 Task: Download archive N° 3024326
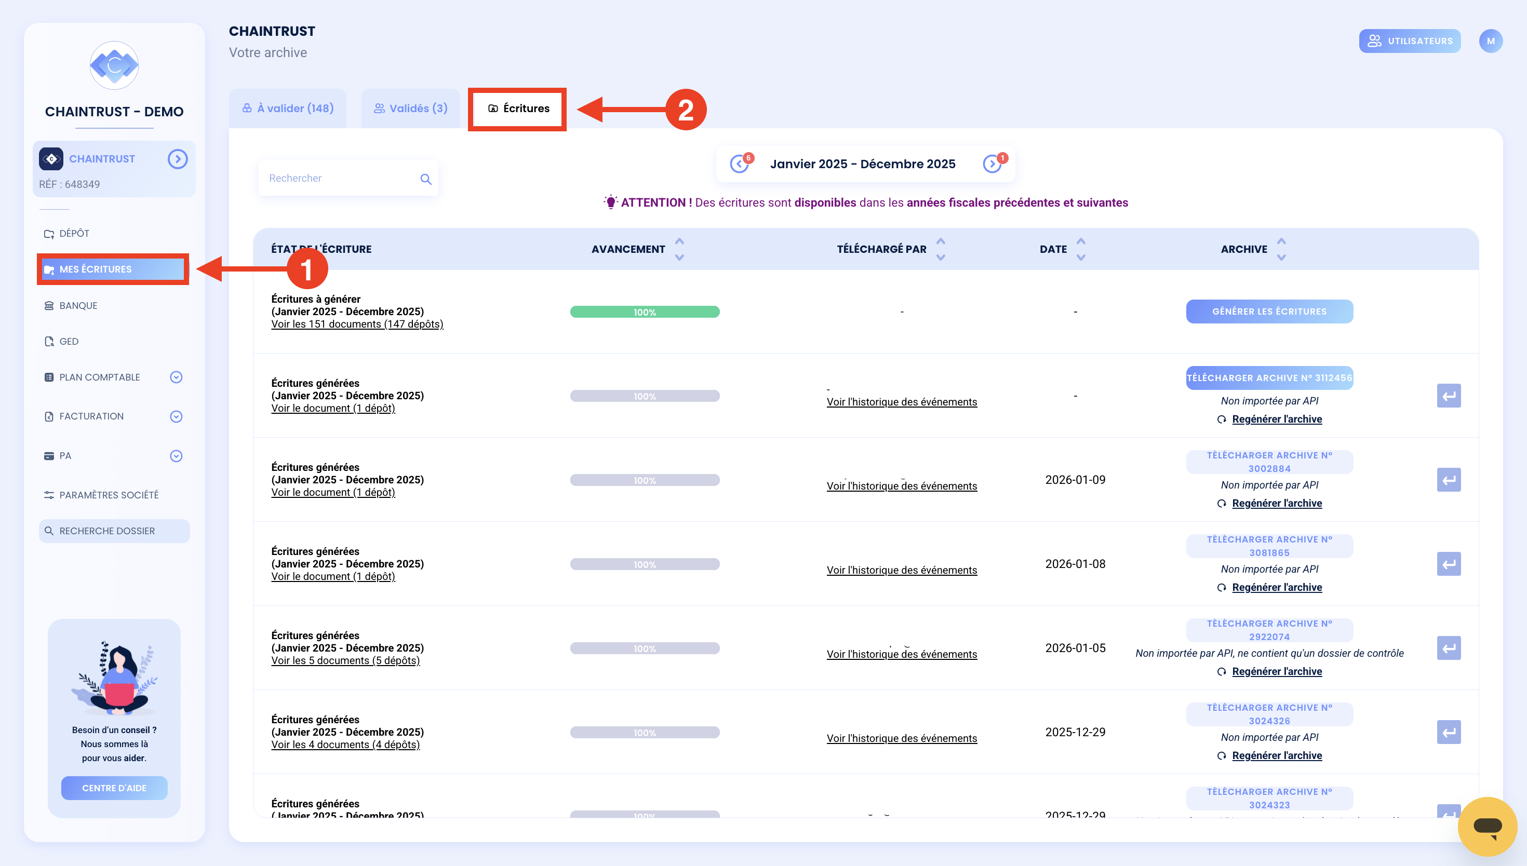pos(1269,714)
